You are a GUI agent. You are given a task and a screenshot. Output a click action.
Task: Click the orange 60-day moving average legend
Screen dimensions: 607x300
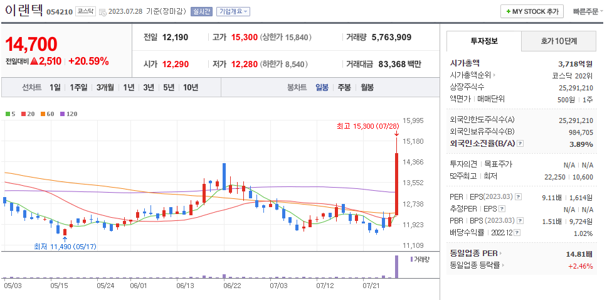47,114
